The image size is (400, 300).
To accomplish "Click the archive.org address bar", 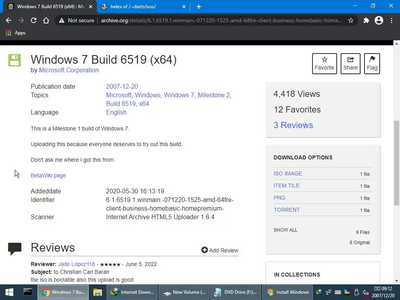I will [221, 20].
